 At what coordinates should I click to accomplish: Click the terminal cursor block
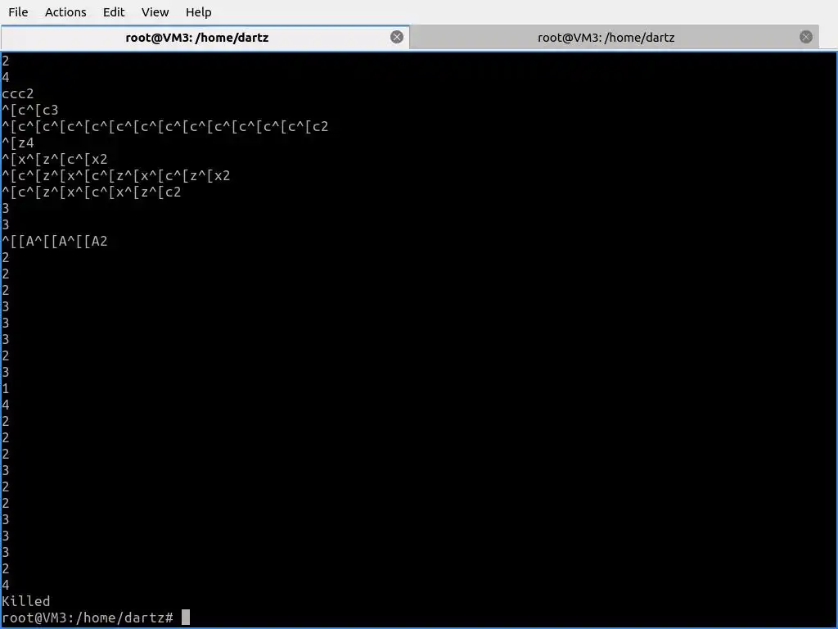coord(186,618)
